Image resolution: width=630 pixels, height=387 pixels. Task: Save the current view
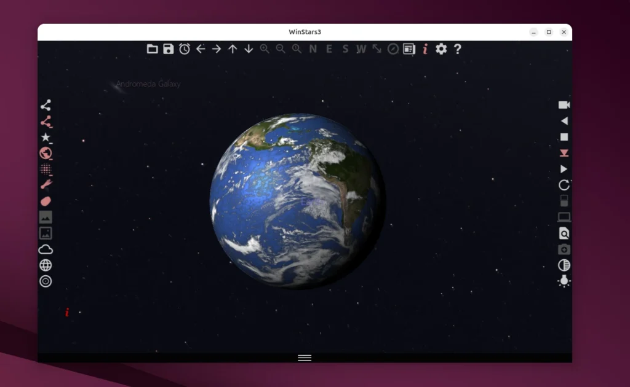pos(169,49)
